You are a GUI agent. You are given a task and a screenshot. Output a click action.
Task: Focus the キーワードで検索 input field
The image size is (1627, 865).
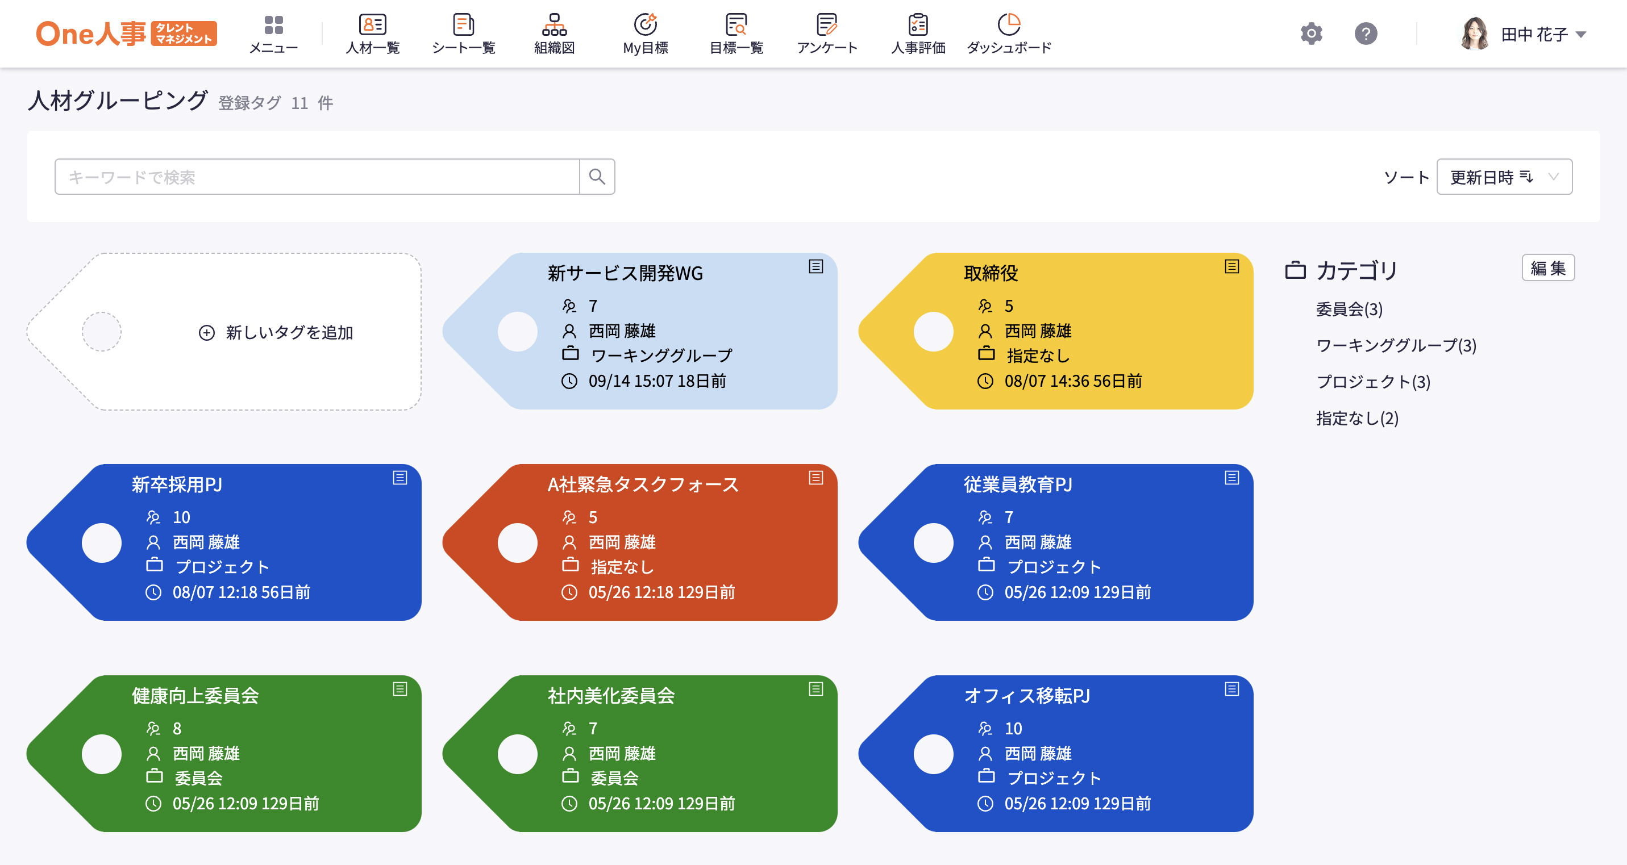point(317,177)
